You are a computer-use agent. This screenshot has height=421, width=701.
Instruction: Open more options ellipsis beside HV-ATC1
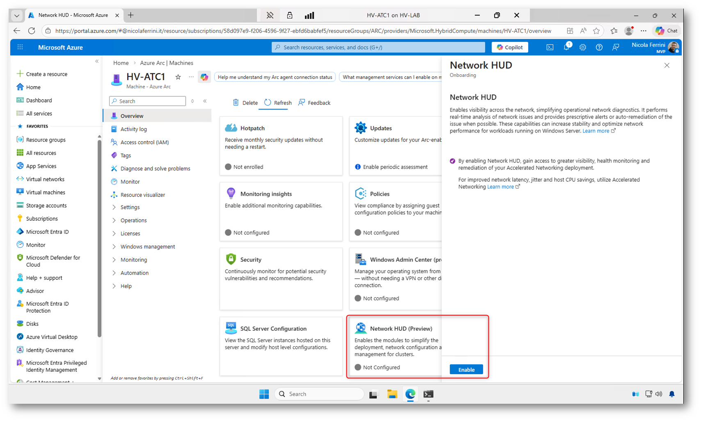point(191,77)
